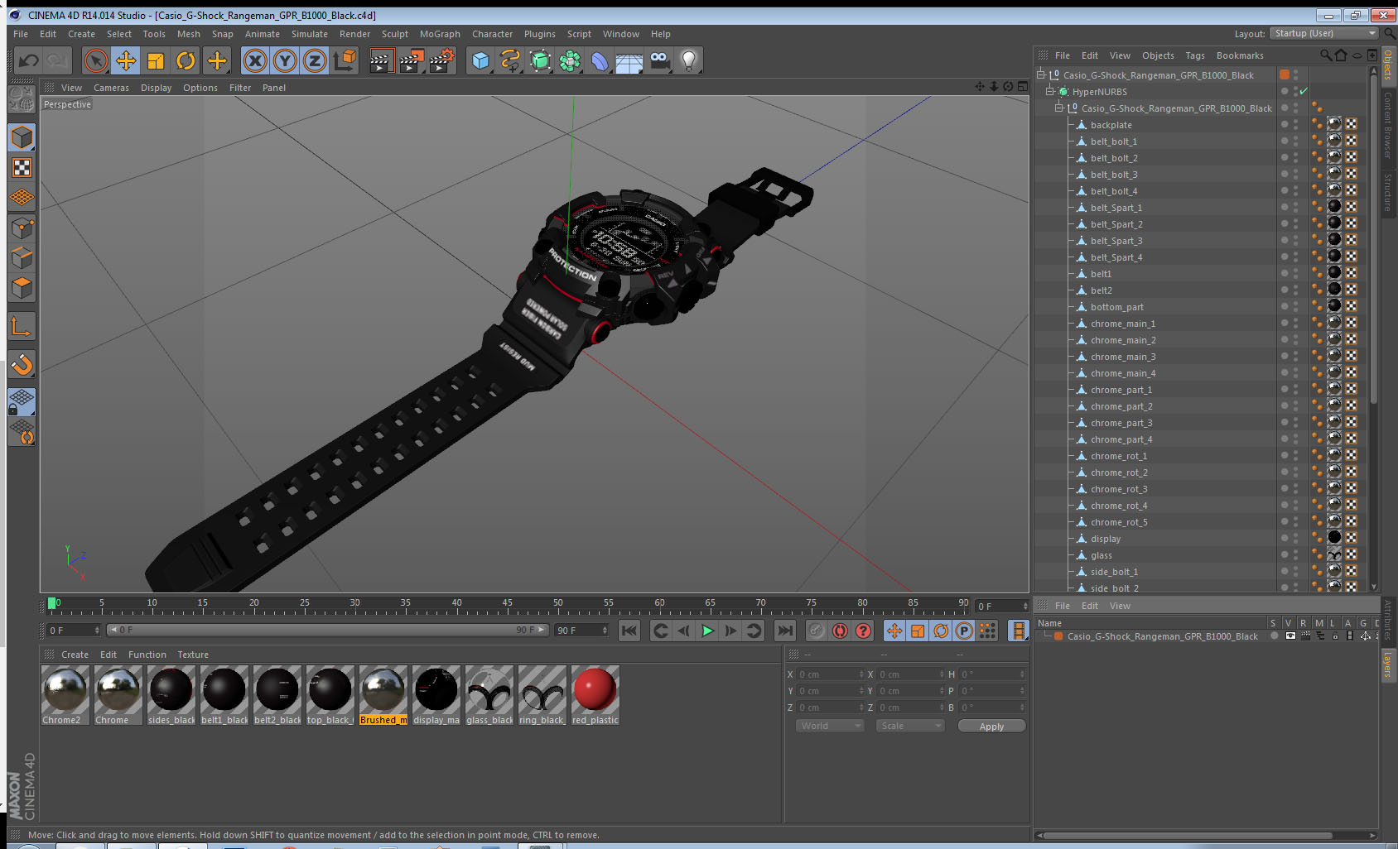Select Edges mode
The height and width of the screenshot is (849, 1398).
22,257
